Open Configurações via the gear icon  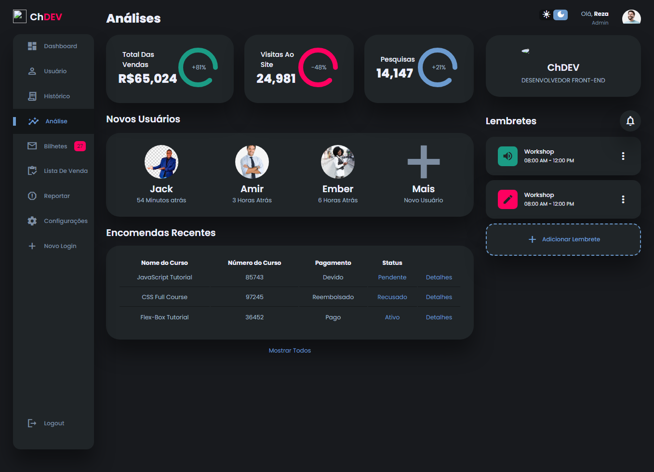click(32, 221)
